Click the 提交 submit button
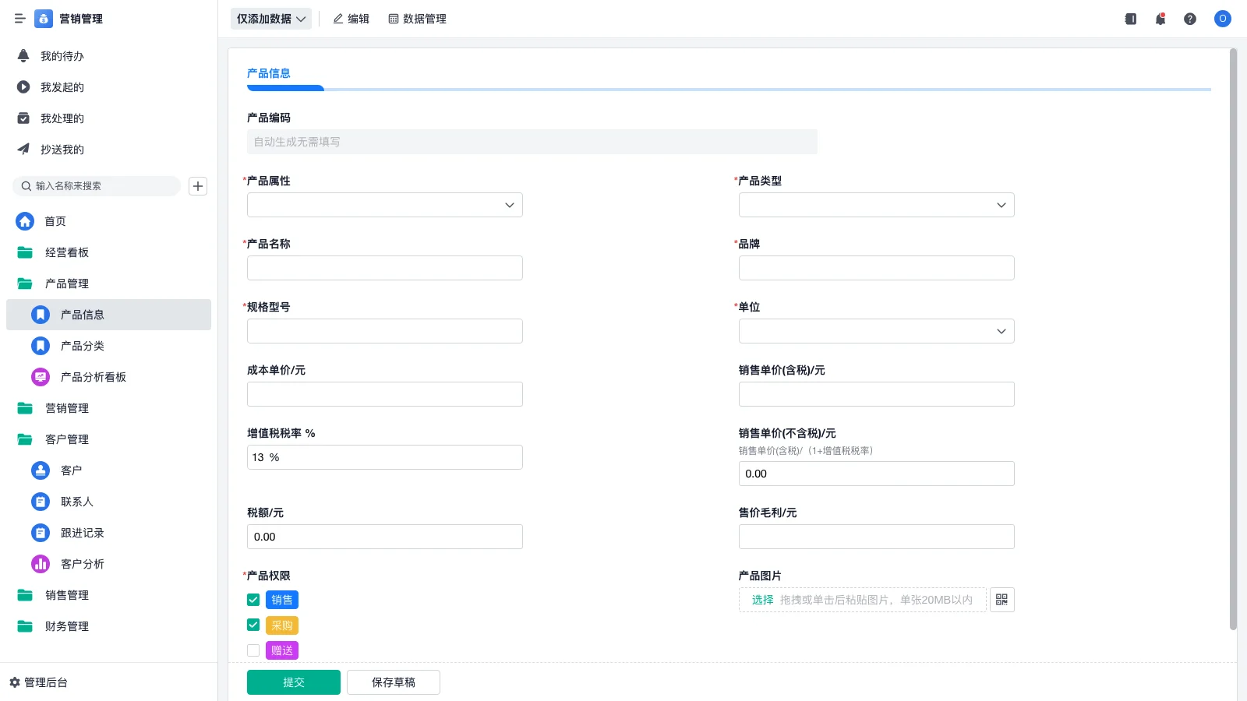Viewport: 1247px width, 701px height. pos(293,682)
